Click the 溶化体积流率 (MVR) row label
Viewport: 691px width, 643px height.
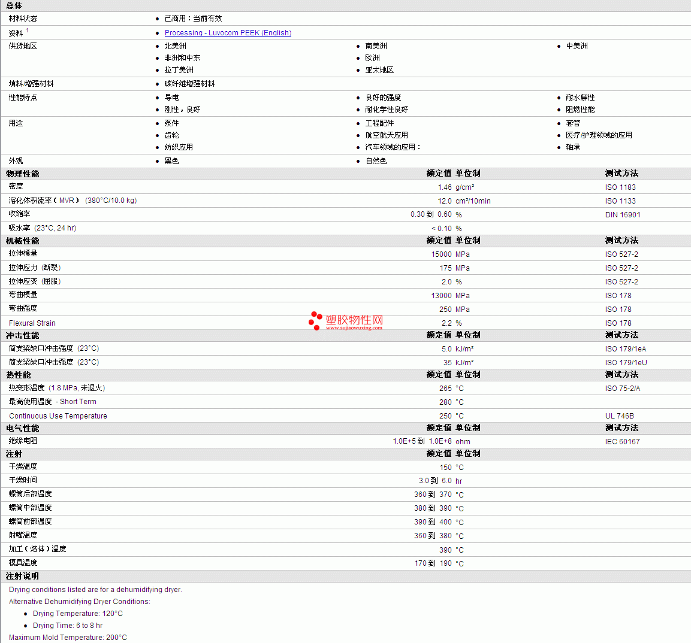[x=73, y=201]
